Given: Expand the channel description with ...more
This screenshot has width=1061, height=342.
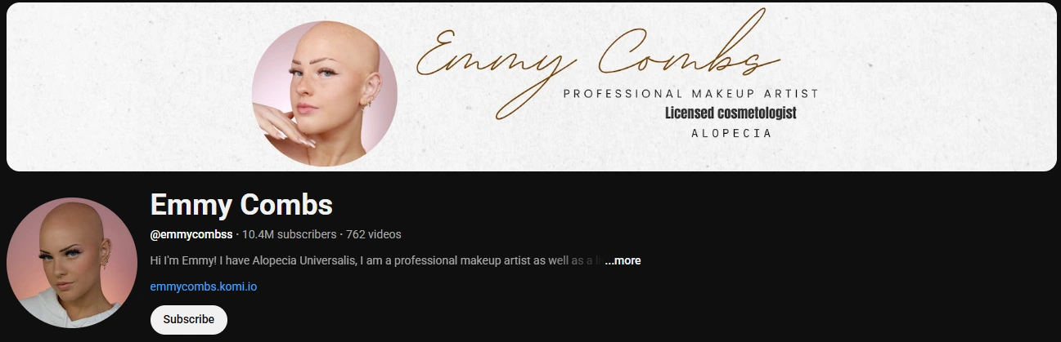Looking at the screenshot, I should tap(623, 260).
